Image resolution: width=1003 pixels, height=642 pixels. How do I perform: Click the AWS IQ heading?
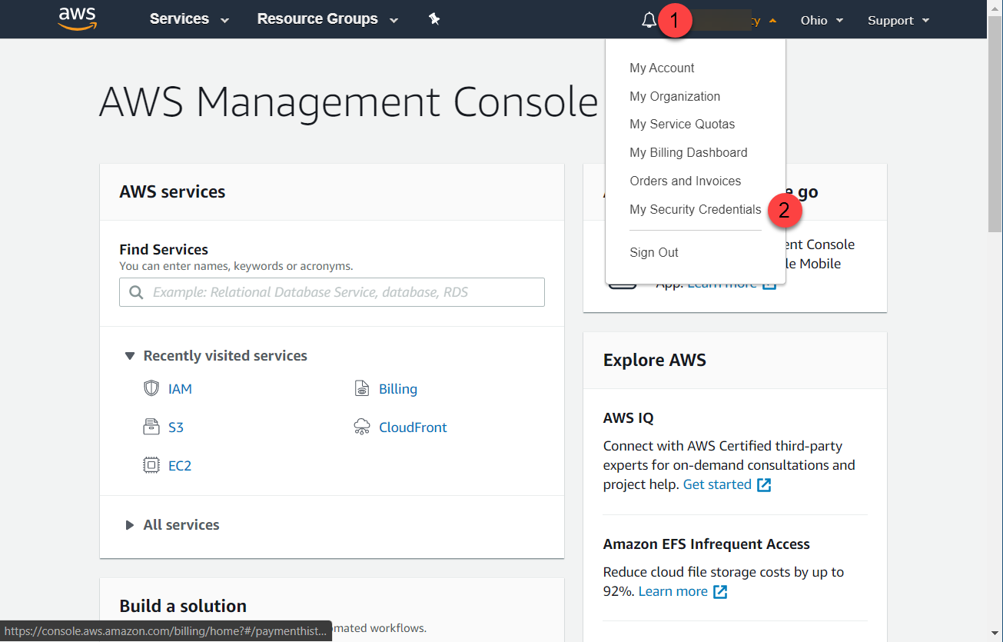(628, 418)
